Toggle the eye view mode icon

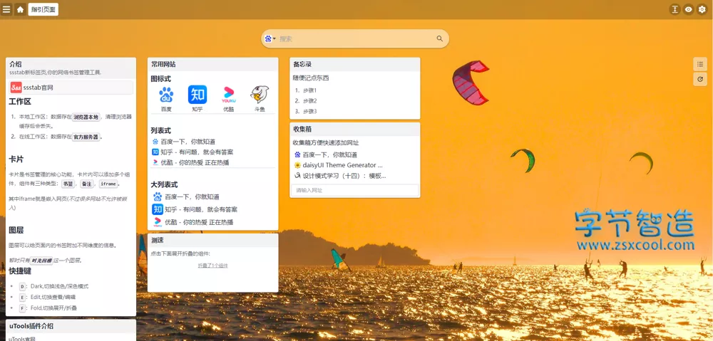[689, 9]
